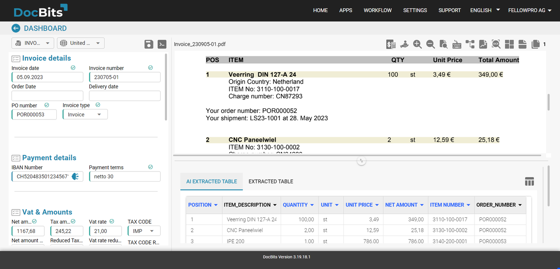The width and height of the screenshot is (560, 269).
Task: Open the terminal/console icon beside save
Action: pos(162,44)
